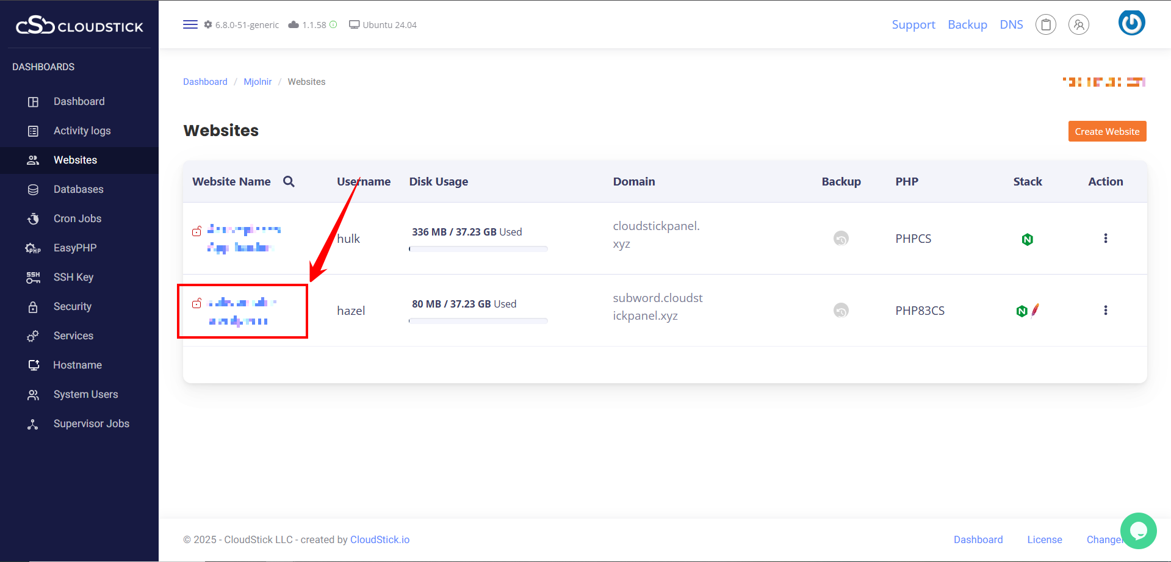Open the green live chat bubble
The width and height of the screenshot is (1171, 562).
click(1138, 530)
